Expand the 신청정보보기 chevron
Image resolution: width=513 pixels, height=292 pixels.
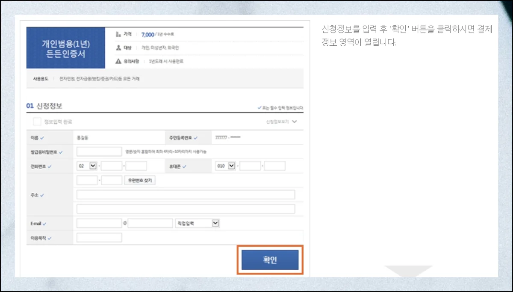tap(294, 122)
